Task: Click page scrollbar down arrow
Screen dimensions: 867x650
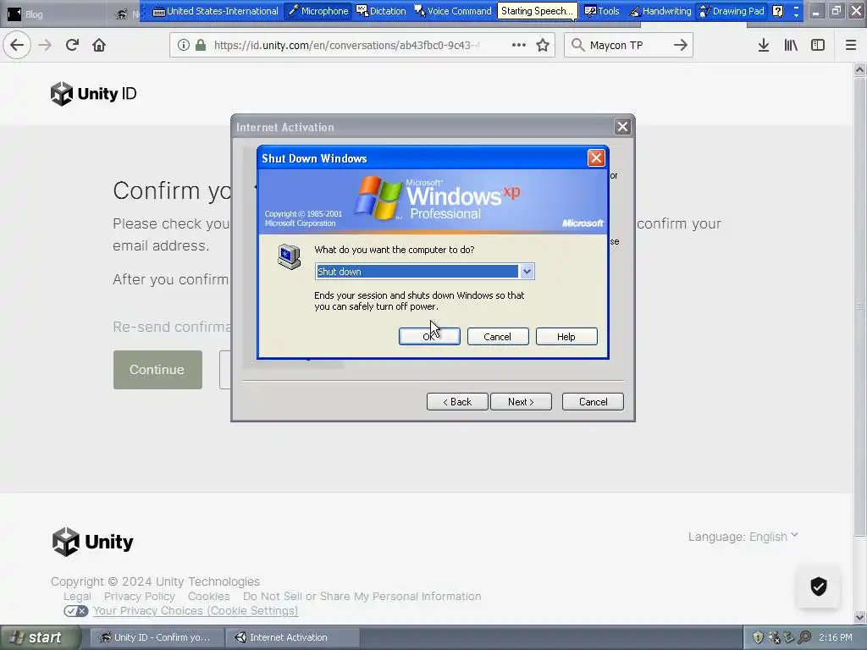Action: tap(859, 617)
